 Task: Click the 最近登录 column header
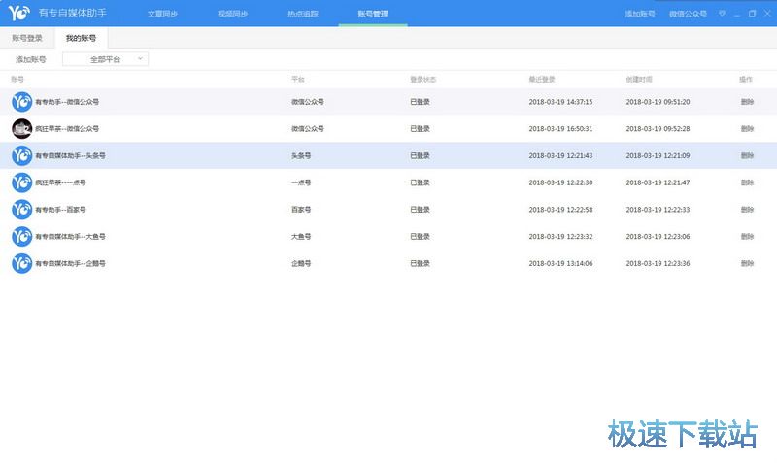pyautogui.click(x=542, y=80)
